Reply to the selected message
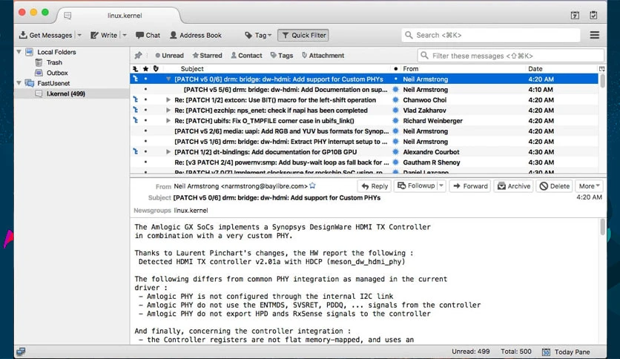The width and height of the screenshot is (620, 359). coord(374,186)
